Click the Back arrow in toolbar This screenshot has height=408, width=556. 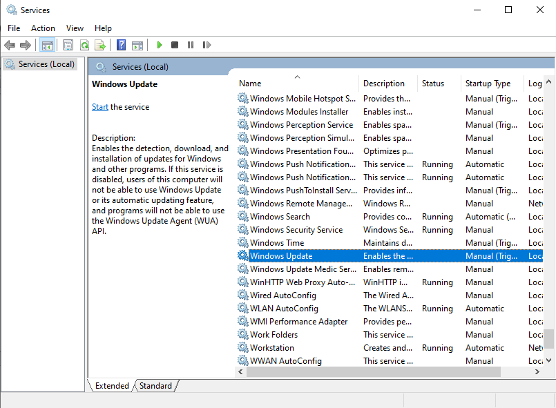click(x=10, y=45)
